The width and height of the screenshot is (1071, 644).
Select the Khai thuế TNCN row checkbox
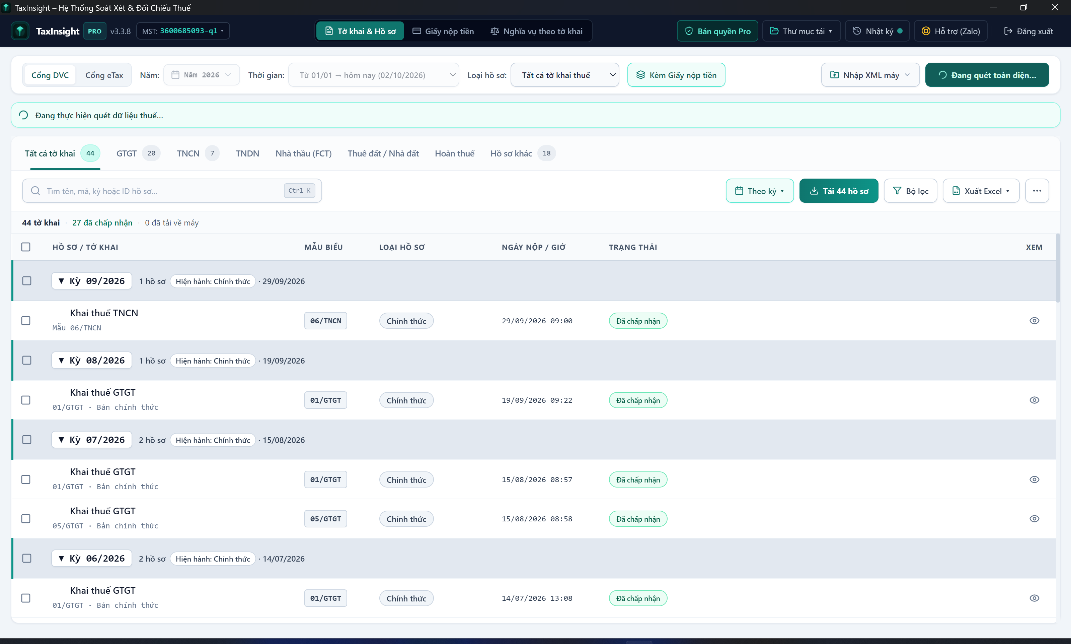coord(26,321)
